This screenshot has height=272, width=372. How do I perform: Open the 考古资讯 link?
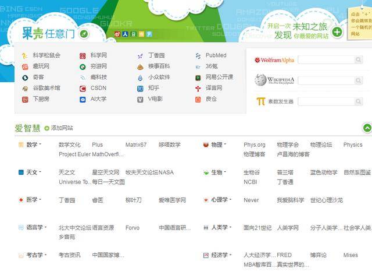pos(70,255)
